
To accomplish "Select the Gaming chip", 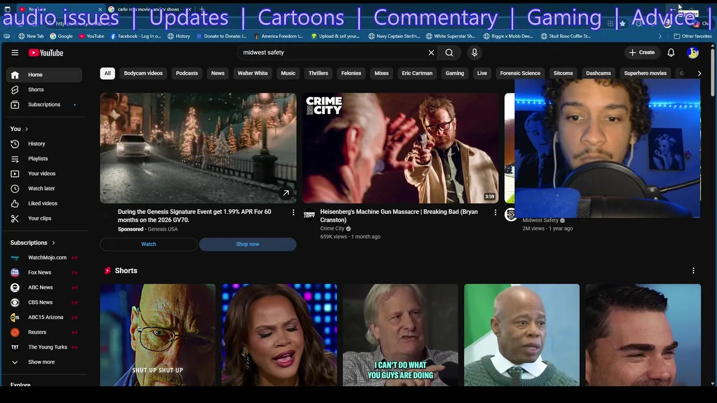I will 455,73.
